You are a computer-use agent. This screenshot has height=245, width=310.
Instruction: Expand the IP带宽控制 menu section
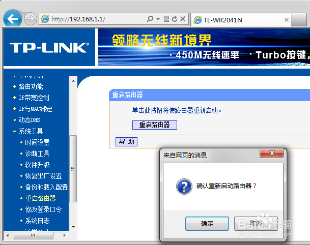pos(34,98)
